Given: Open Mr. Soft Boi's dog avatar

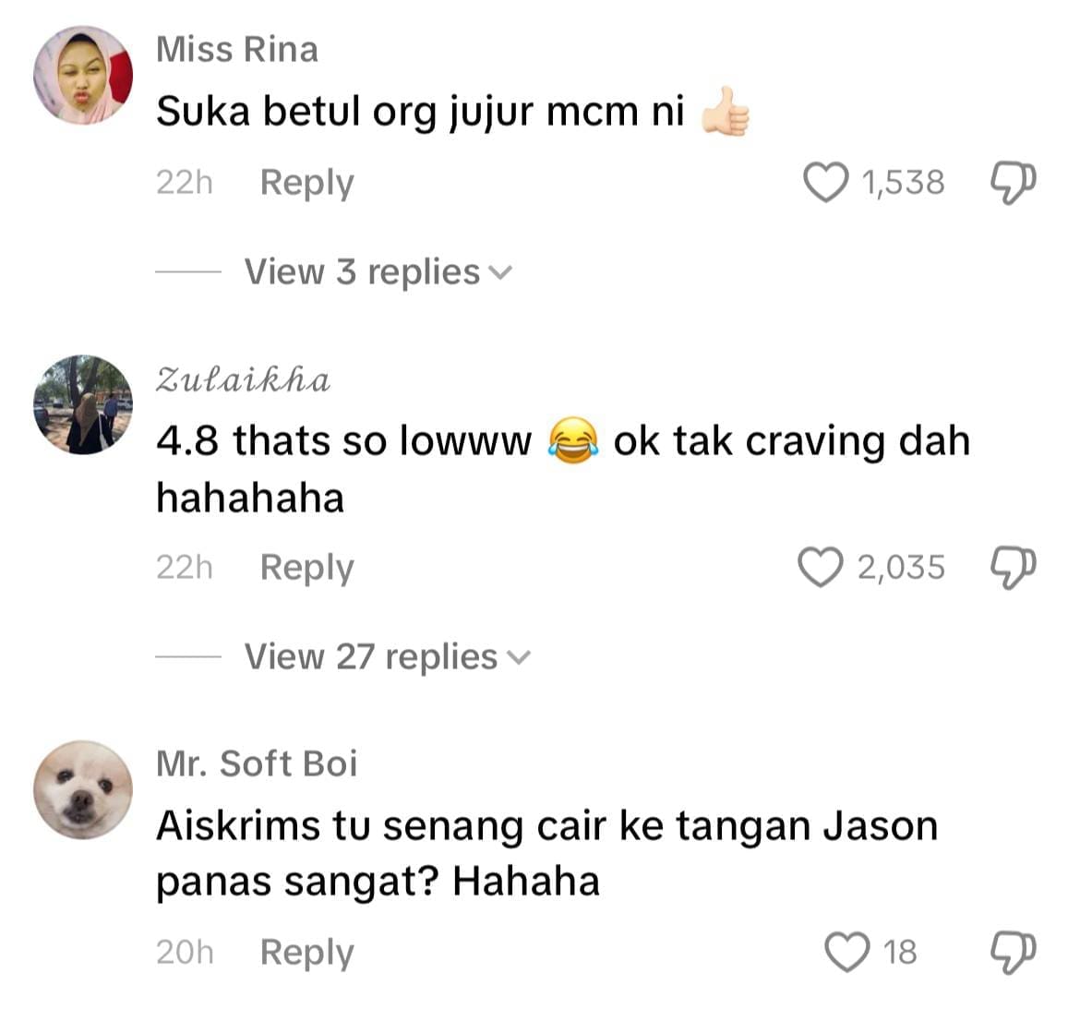Looking at the screenshot, I should tap(83, 790).
